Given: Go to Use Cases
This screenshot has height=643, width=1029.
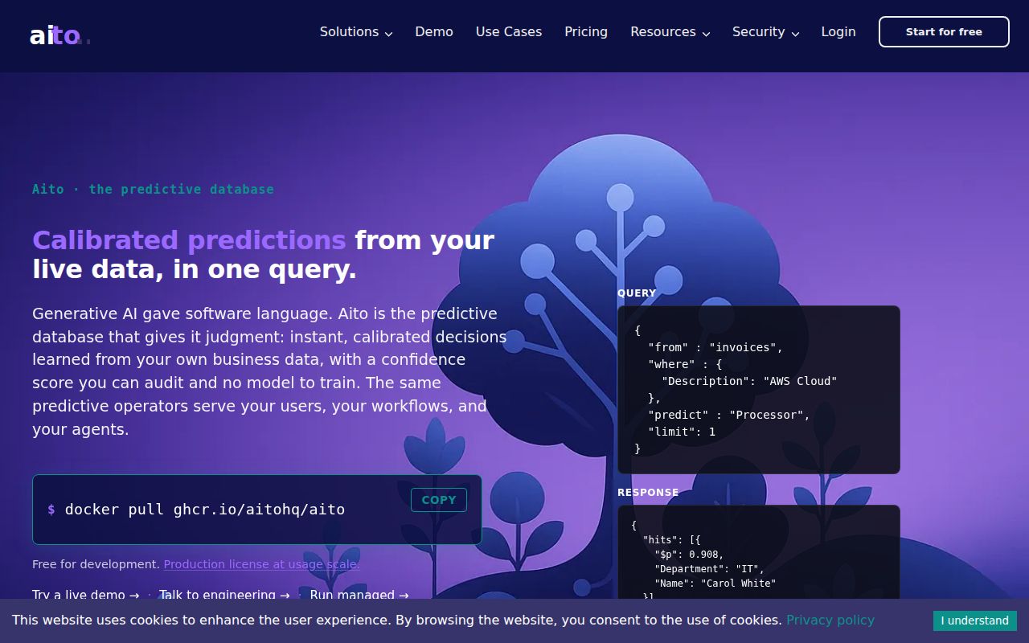Looking at the screenshot, I should (x=509, y=32).
